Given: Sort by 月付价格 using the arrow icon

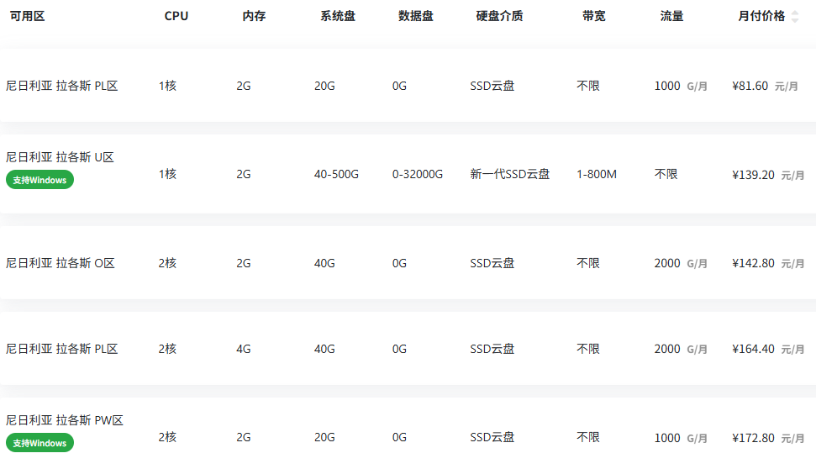Looking at the screenshot, I should [x=795, y=17].
